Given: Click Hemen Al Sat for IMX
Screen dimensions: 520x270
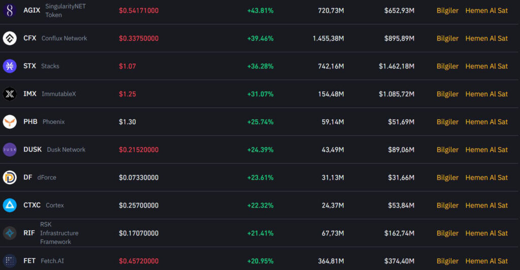Looking at the screenshot, I should (486, 94).
